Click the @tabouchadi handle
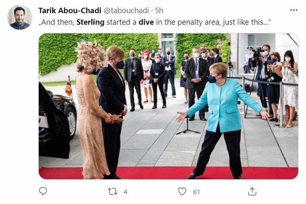The image size is (306, 204). tap(126, 11)
